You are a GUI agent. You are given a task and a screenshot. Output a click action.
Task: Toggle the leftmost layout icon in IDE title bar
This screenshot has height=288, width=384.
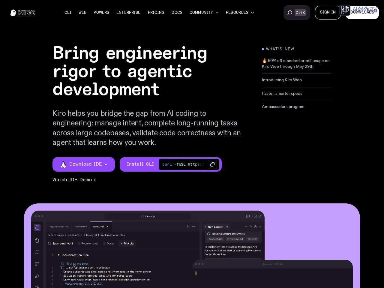[246, 216]
